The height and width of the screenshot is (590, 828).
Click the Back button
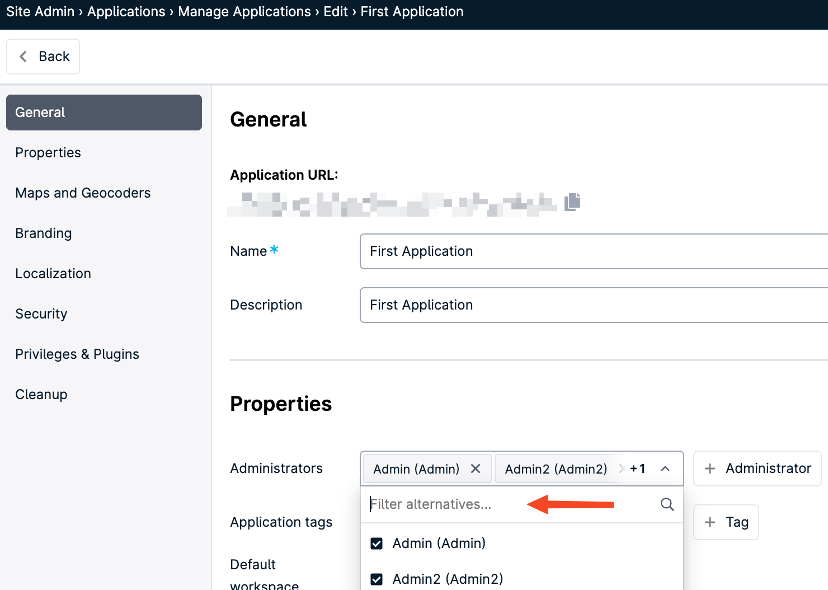coord(43,56)
